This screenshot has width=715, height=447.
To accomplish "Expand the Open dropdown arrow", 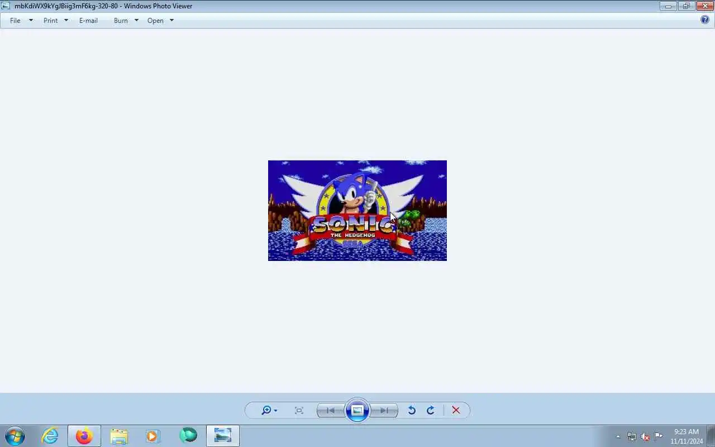I will coord(171,21).
